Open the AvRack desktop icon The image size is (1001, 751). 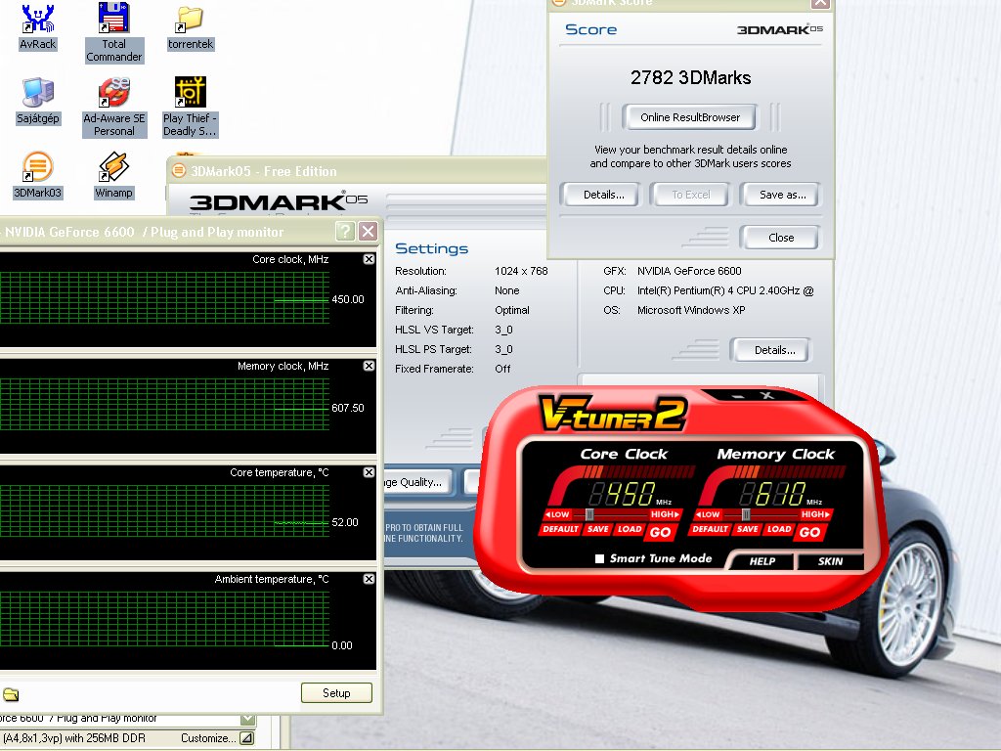coord(38,26)
